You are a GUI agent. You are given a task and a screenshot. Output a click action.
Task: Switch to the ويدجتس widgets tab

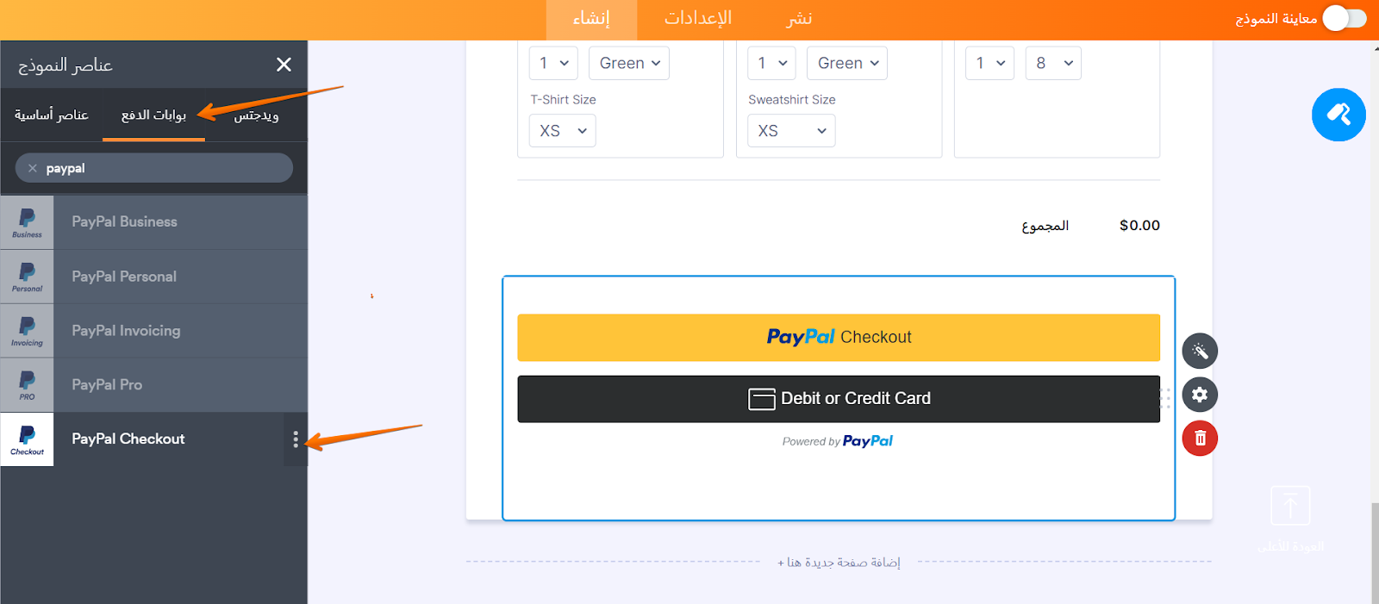tap(256, 115)
